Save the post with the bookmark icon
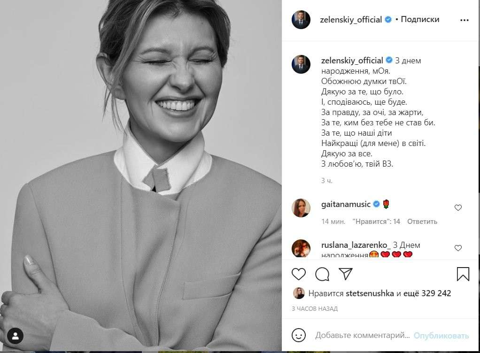The image size is (480, 353). (x=462, y=275)
